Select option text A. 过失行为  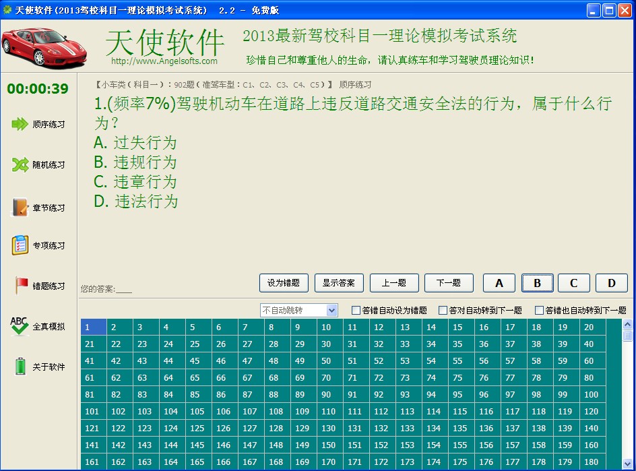tap(135, 143)
